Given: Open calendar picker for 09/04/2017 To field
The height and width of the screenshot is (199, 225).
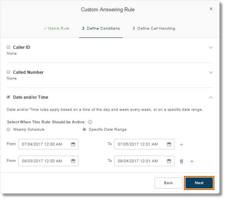Looking at the screenshot, I should (x=169, y=161).
